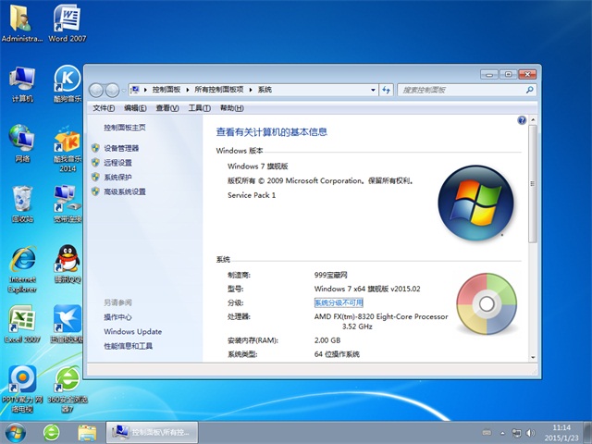Viewport: 592px width, 444px height.
Task: Click the vertical scrollbar thumb
Action: tap(533, 184)
